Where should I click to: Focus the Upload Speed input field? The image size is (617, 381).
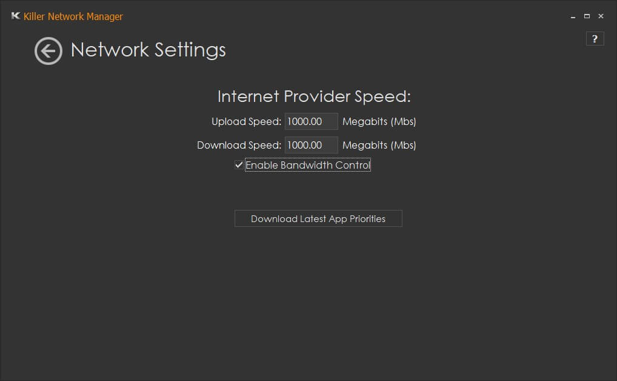coord(311,121)
